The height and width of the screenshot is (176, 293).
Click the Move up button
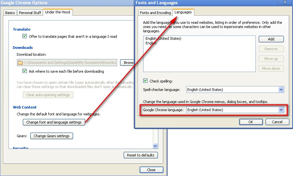coord(271,59)
